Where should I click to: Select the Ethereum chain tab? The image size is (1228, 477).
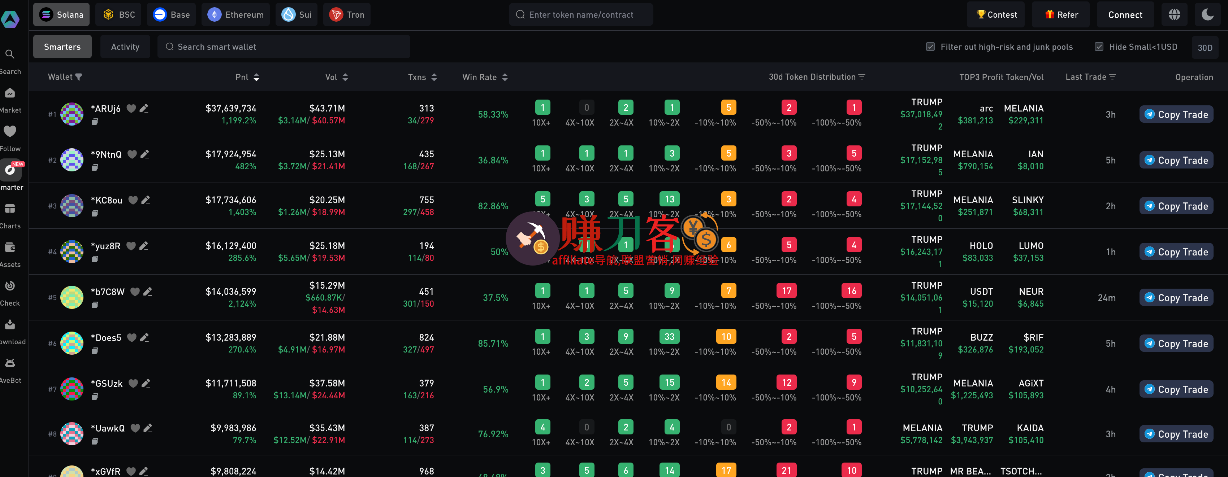235,15
